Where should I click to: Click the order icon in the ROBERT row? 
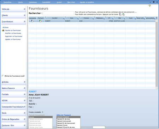[x=32, y=21]
